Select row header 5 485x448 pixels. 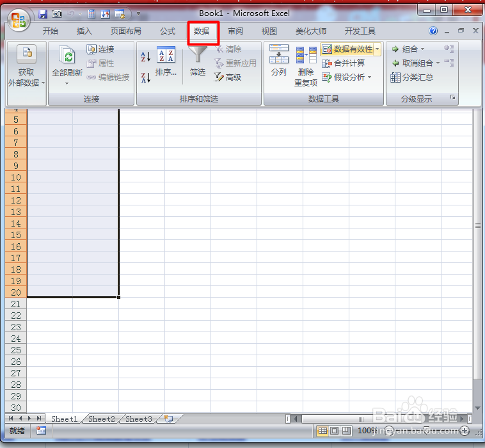[16, 120]
